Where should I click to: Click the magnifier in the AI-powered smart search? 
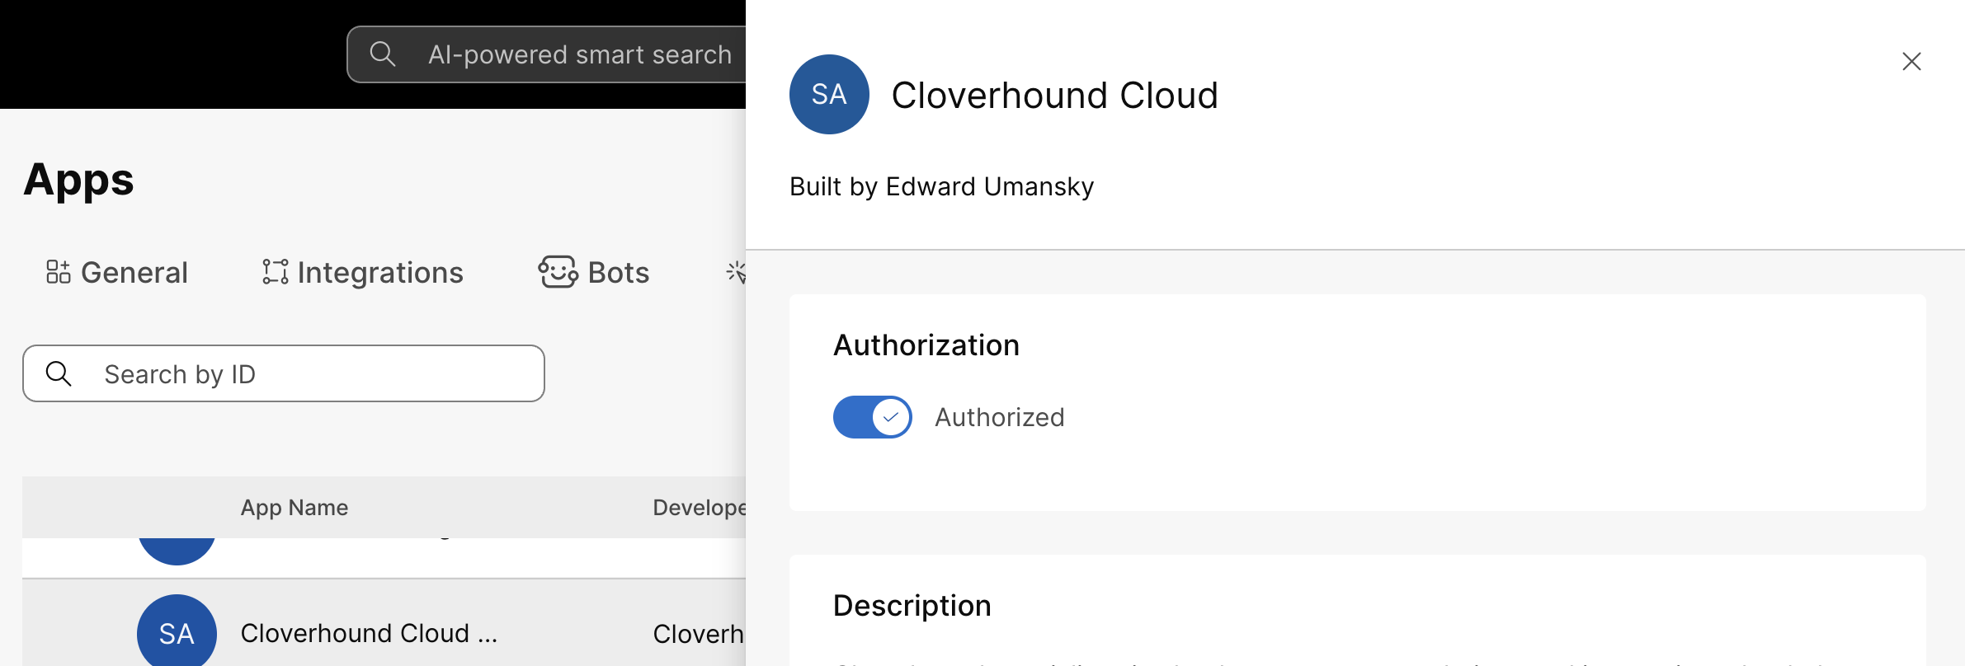[384, 54]
